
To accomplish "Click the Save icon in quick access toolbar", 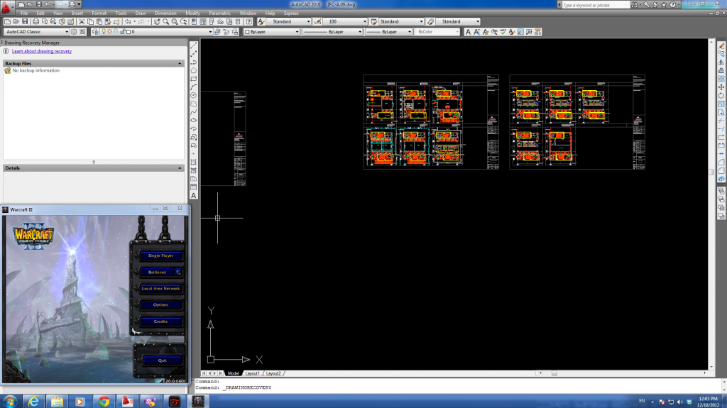I will coord(39,4).
